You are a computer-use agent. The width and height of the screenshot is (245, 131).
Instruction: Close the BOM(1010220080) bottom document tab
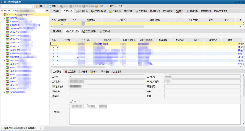(41, 128)
